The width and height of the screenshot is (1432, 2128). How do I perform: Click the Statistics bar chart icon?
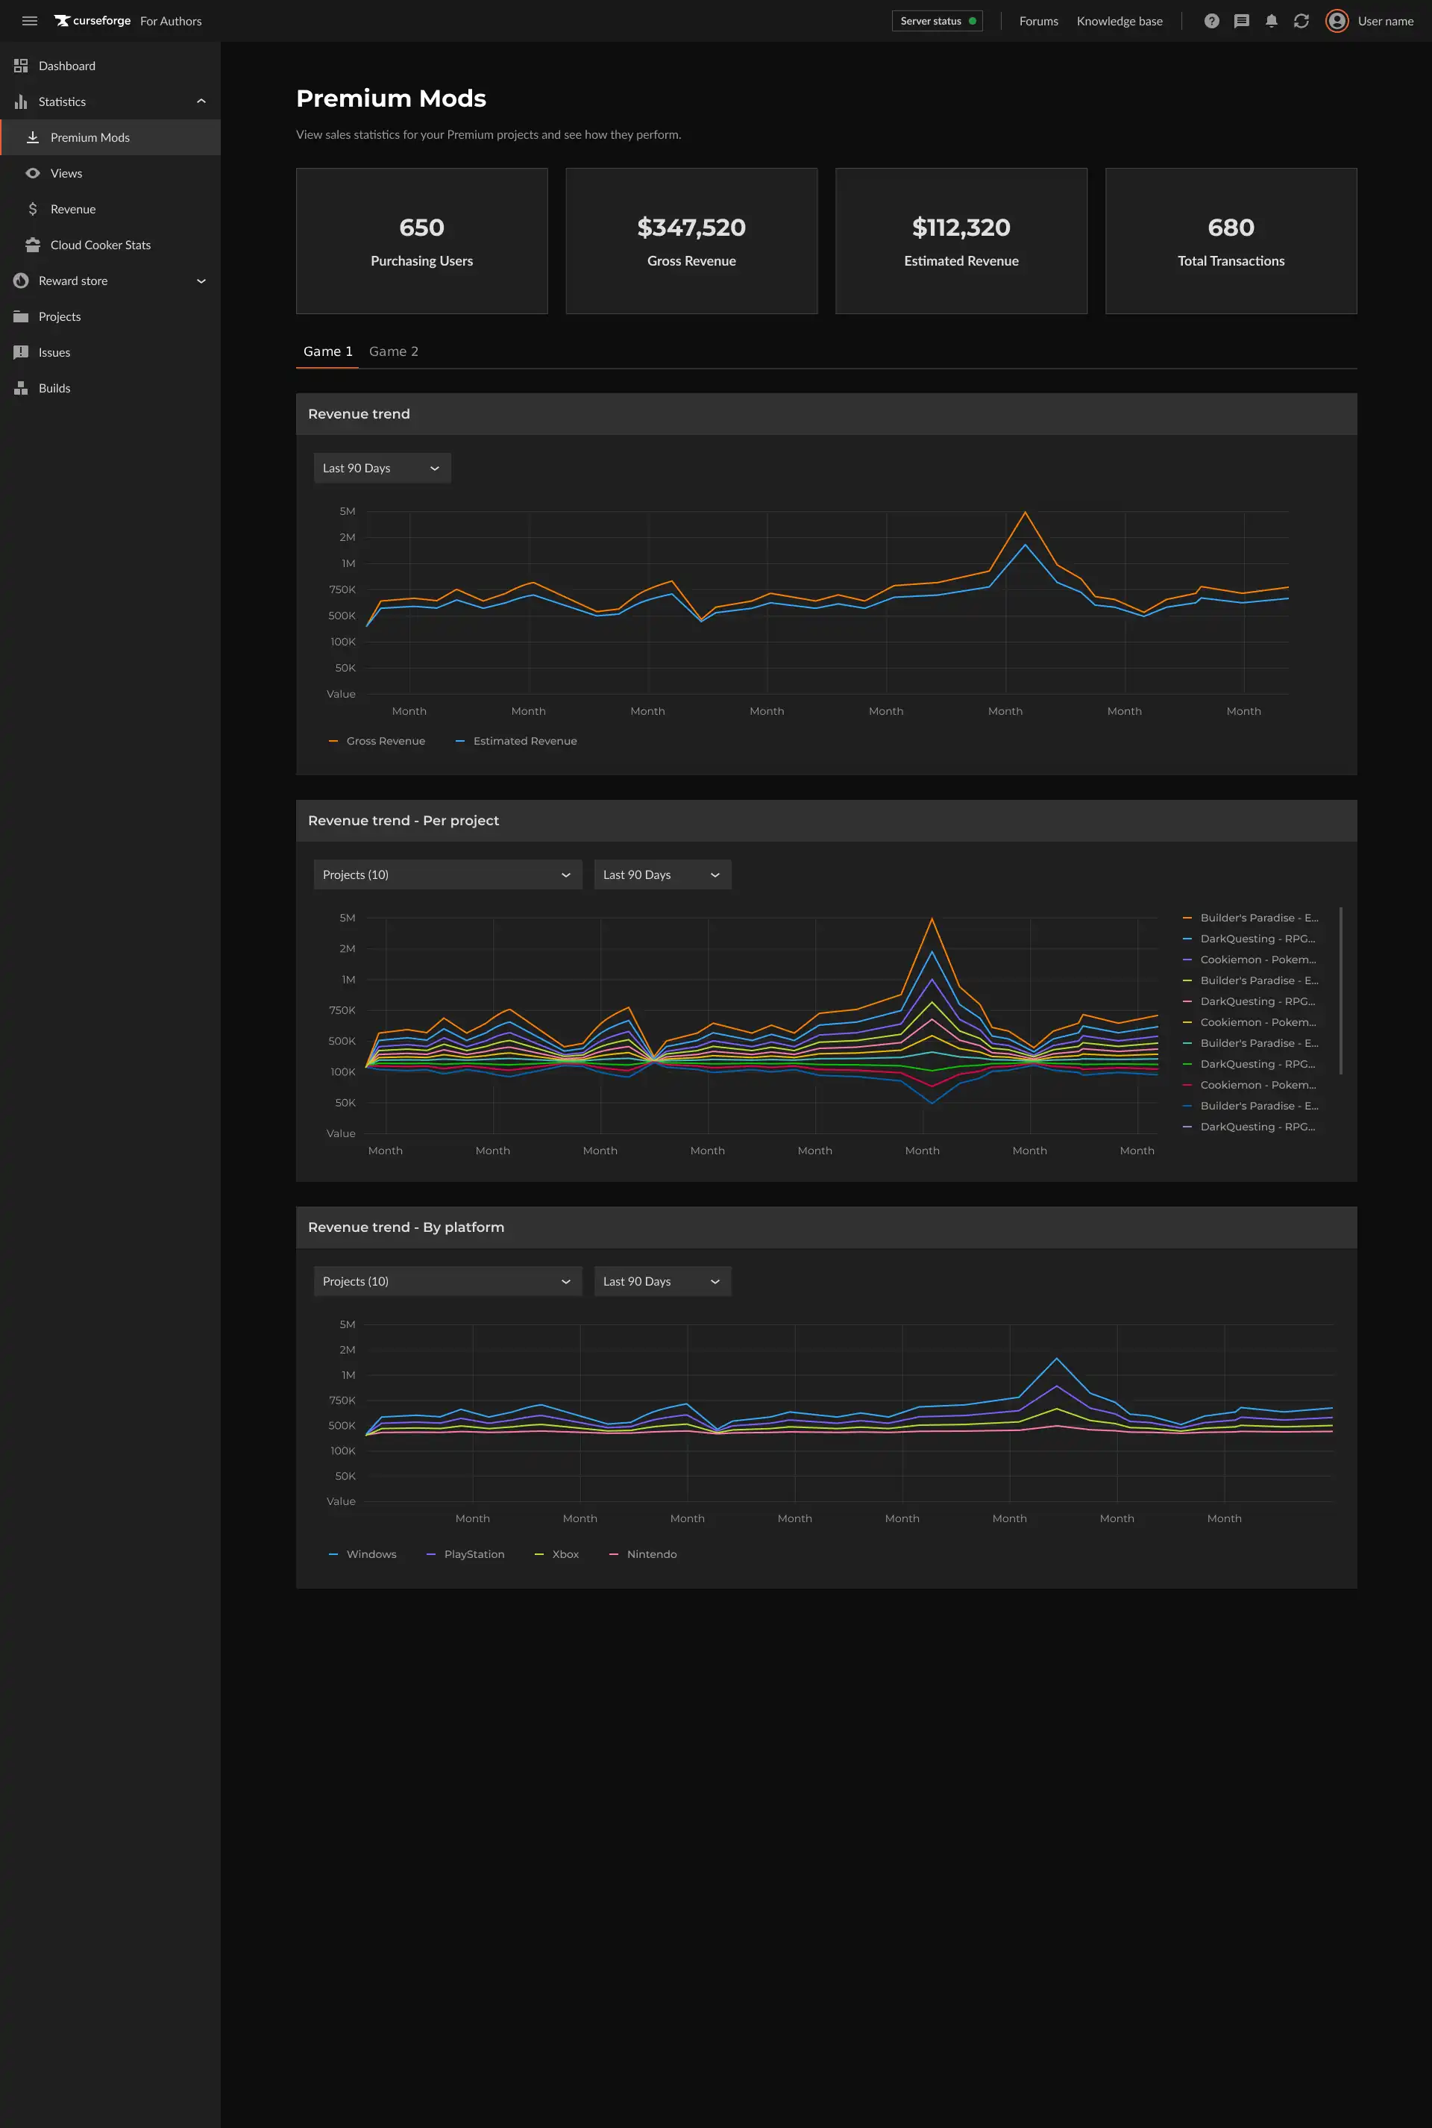(x=21, y=101)
